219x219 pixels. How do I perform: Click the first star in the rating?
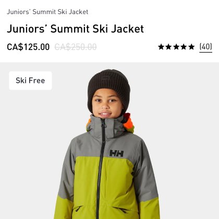pos(161,47)
